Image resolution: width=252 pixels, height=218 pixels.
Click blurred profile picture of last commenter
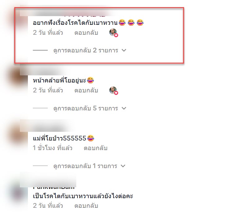click(19, 193)
